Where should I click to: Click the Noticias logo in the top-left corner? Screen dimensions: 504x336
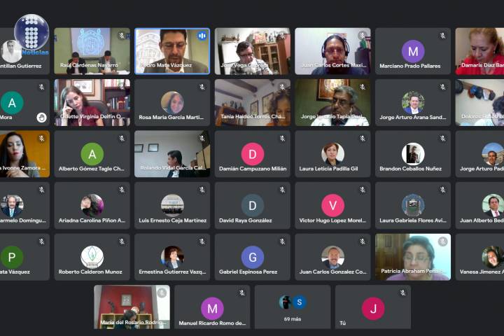click(x=31, y=35)
